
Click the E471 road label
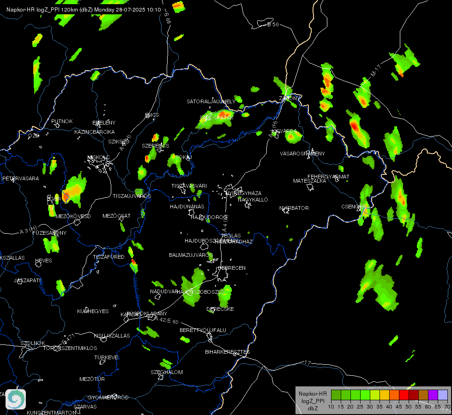[x=68, y=339]
